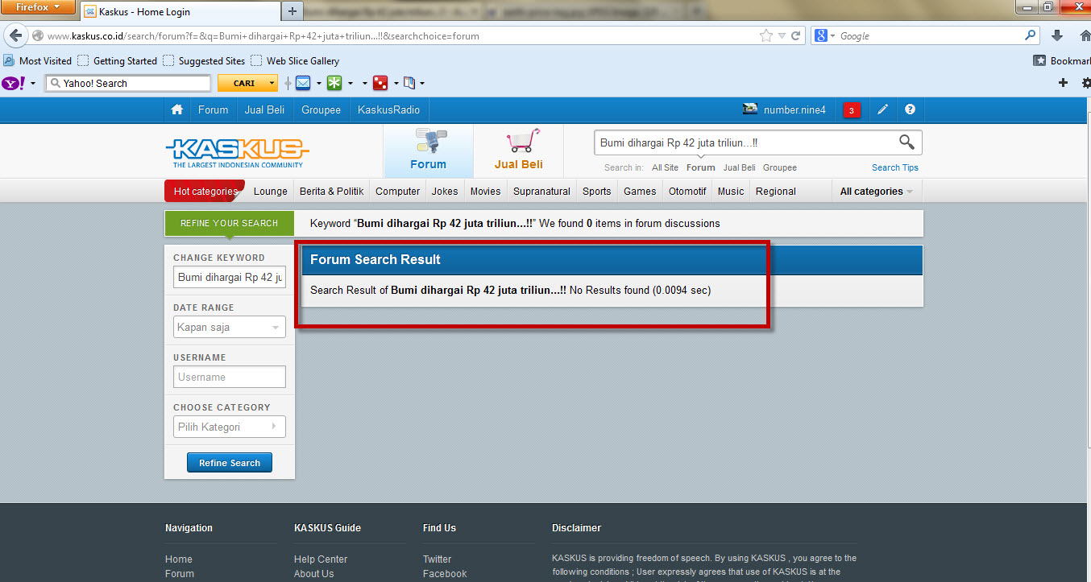Screen dimensions: 1091x582
Task: Click the Hot categories tab
Action: [x=205, y=192]
